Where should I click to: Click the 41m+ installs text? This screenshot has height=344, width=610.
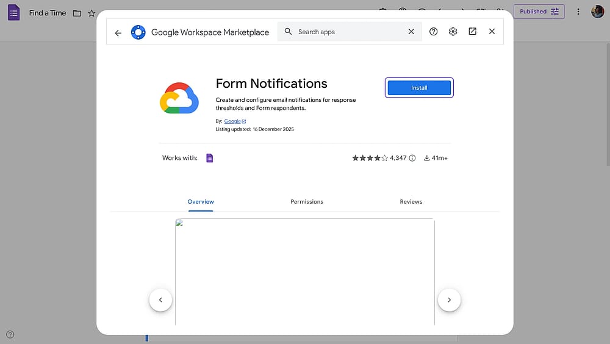[440, 158]
